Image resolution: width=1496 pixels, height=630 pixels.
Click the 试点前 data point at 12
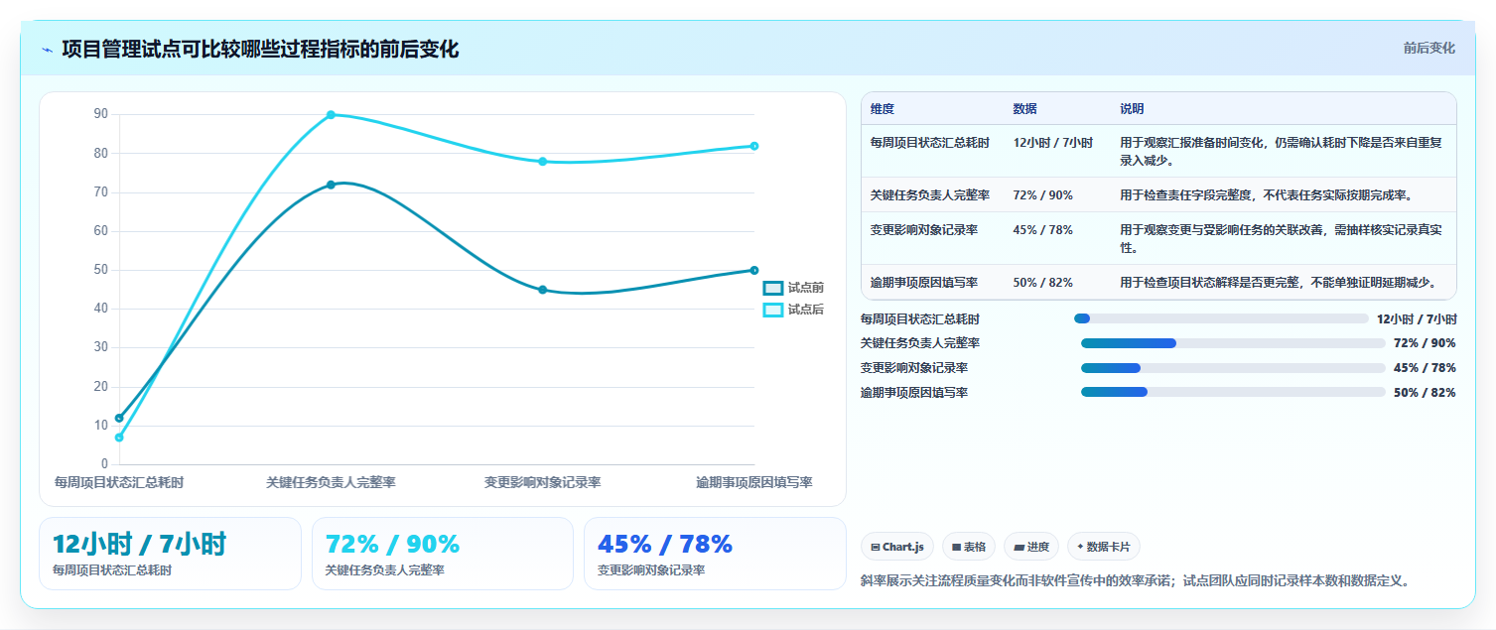119,418
